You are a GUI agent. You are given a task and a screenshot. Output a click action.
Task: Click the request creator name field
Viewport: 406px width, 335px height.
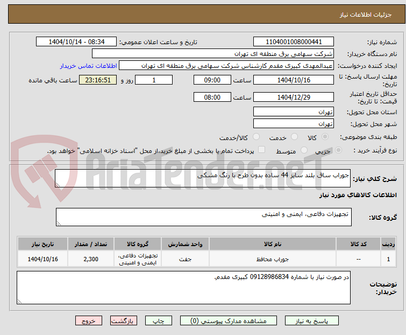[x=226, y=66]
